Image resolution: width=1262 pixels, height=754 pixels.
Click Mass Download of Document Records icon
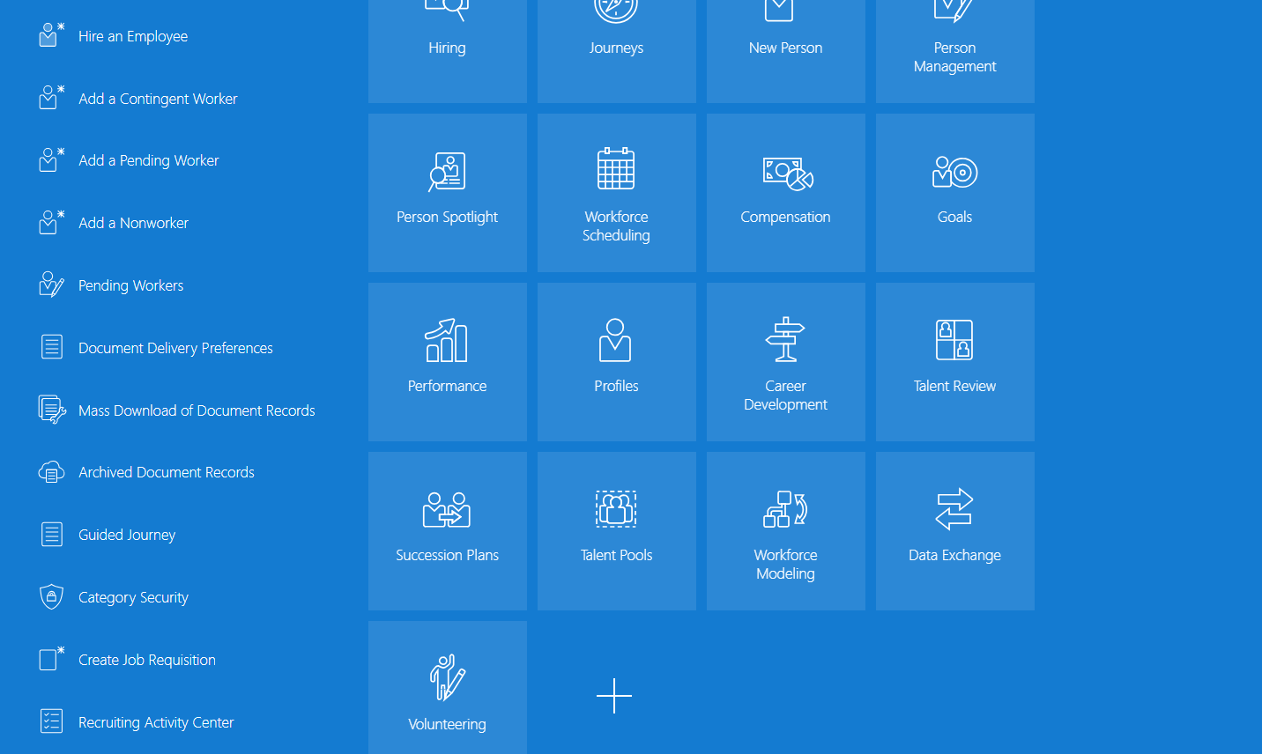pos(52,410)
